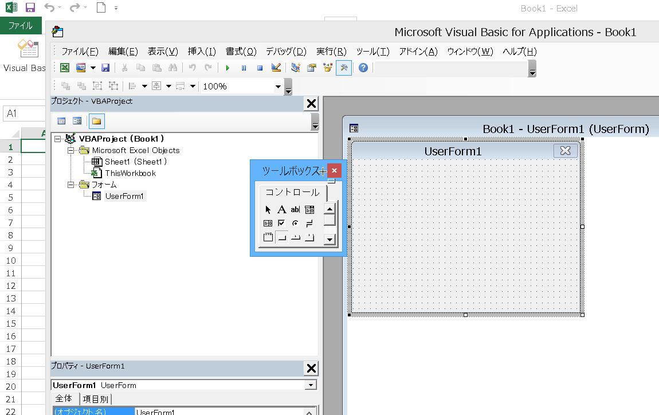
Task: Select UserForm1 in project tree
Action: pyautogui.click(x=124, y=197)
